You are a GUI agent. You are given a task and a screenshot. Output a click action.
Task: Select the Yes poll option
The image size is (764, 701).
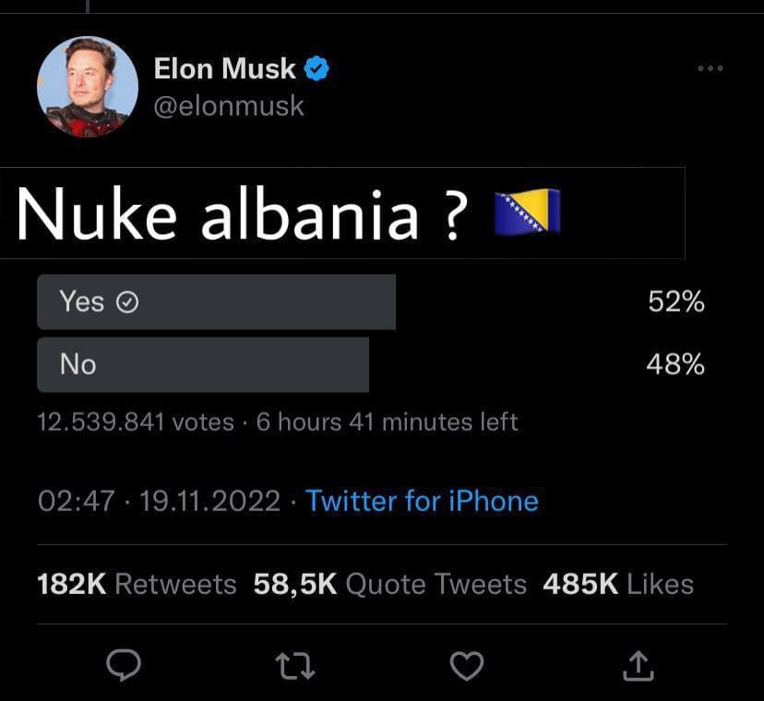216,302
